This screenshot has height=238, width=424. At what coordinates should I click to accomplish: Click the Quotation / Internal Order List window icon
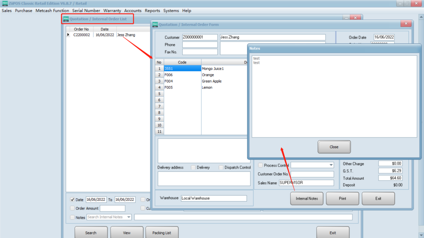[66, 19]
